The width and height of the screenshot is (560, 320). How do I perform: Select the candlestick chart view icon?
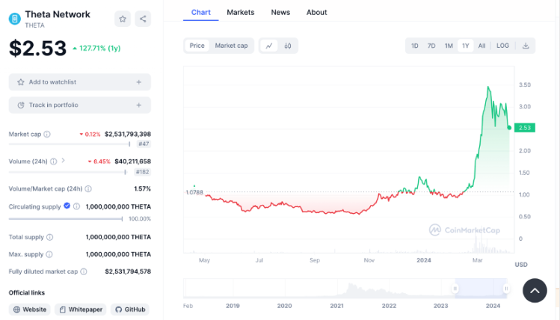point(288,46)
